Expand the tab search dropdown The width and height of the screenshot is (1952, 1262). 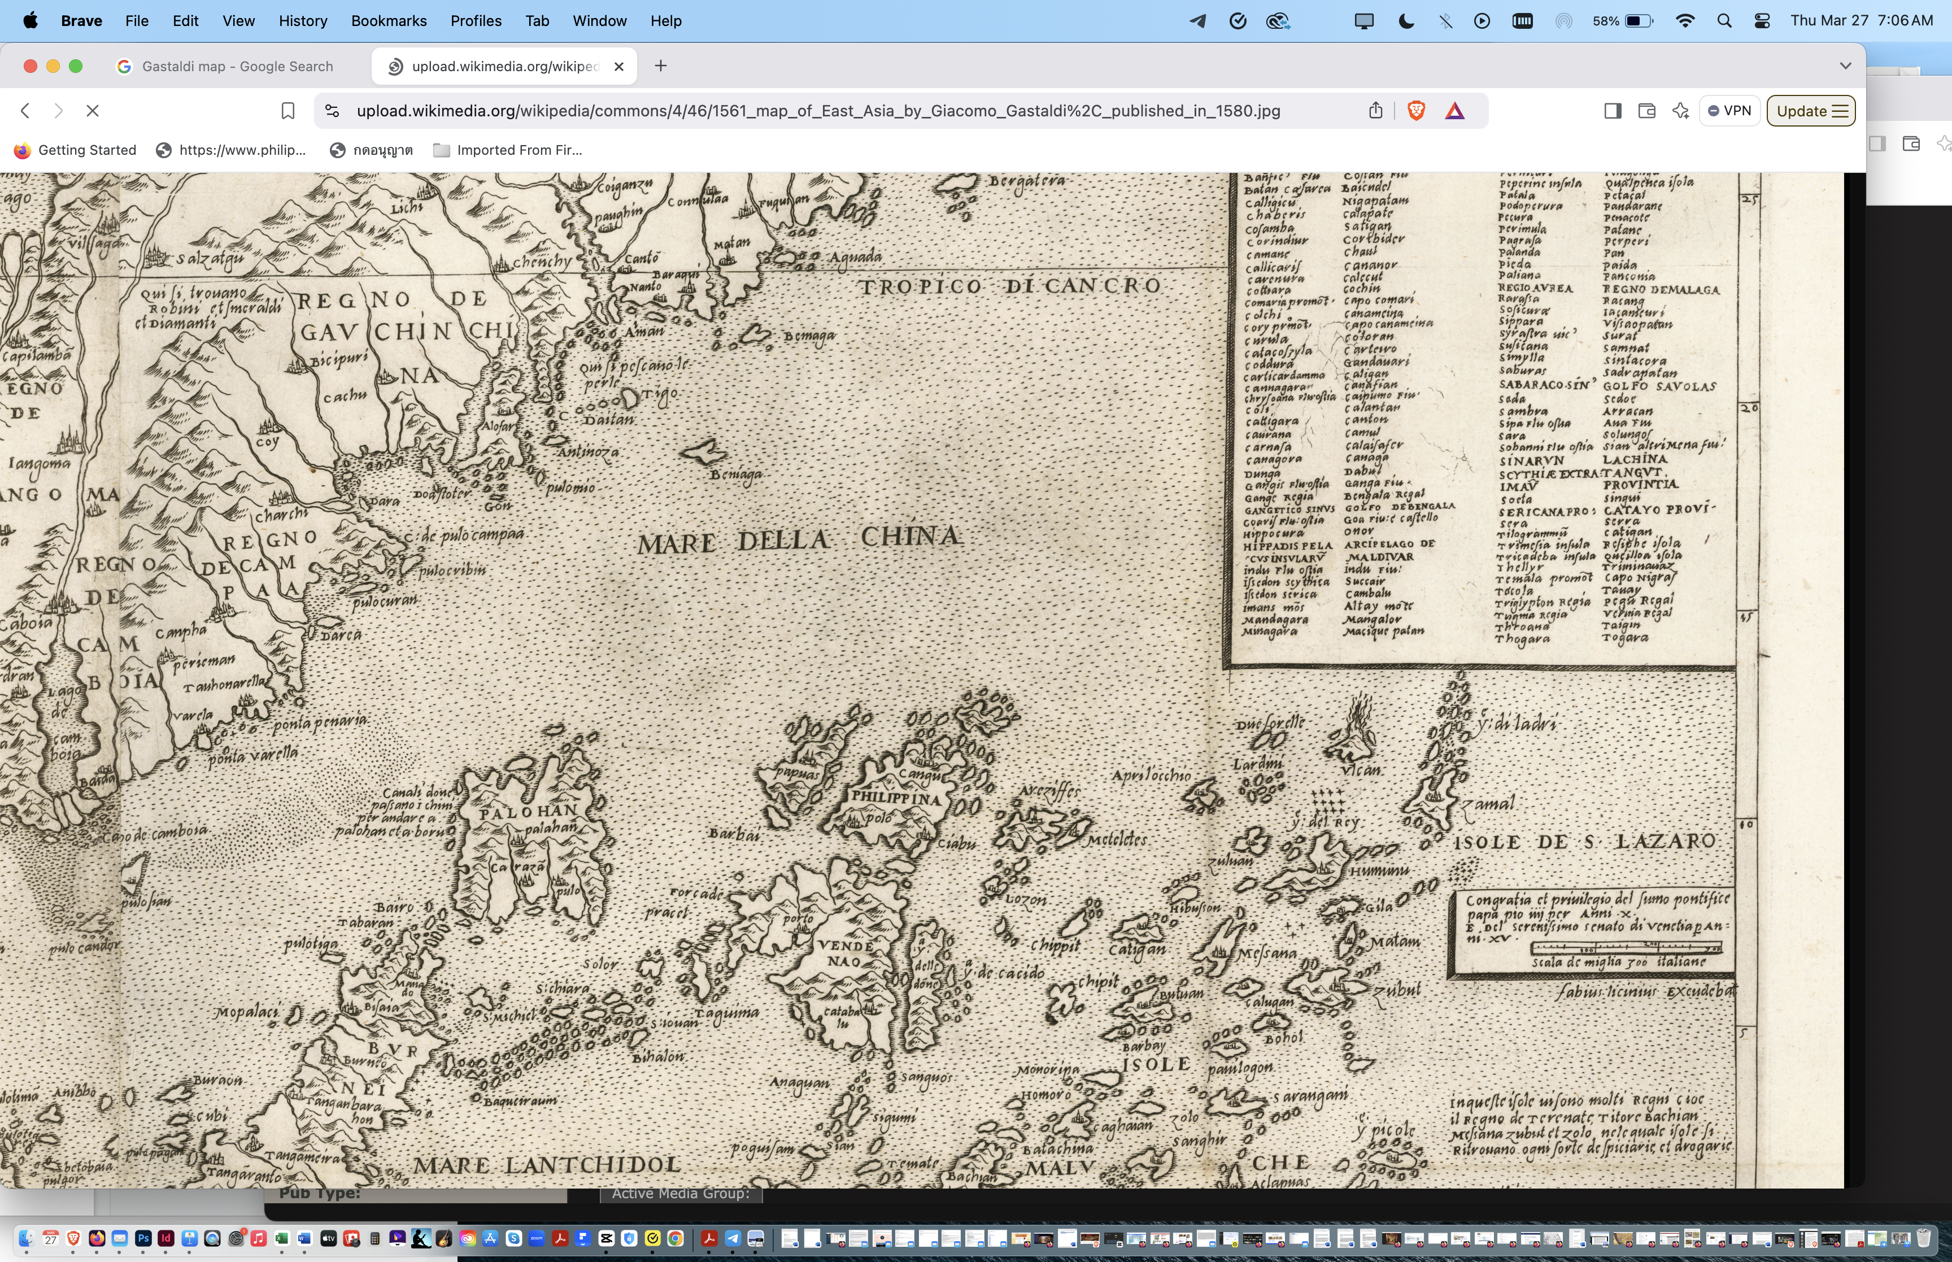tap(1845, 66)
